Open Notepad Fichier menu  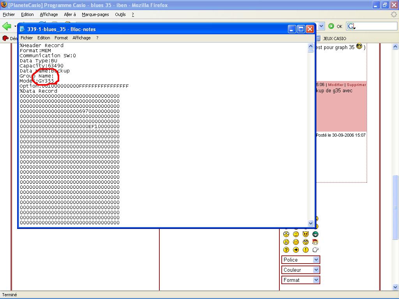[27, 38]
